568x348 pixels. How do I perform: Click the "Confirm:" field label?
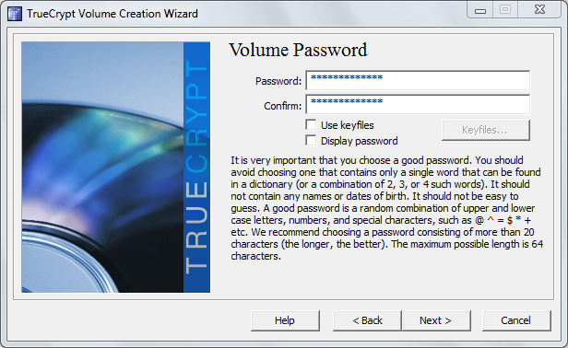282,106
